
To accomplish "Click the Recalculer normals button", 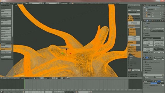I will pos(6,51).
